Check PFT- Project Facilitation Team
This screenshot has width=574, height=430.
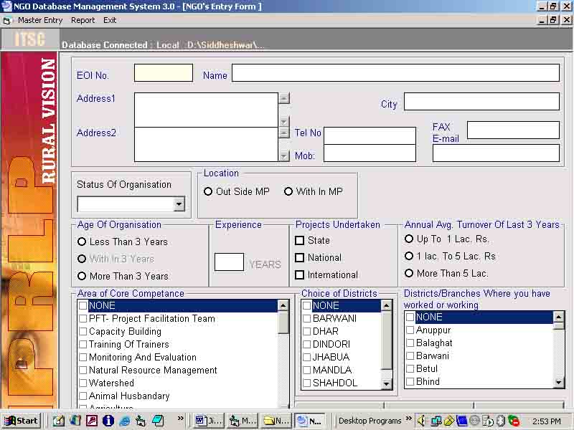83,318
